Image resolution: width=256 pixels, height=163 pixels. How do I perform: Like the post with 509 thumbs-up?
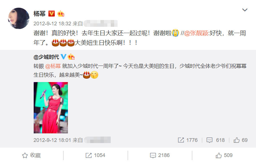click(224, 155)
